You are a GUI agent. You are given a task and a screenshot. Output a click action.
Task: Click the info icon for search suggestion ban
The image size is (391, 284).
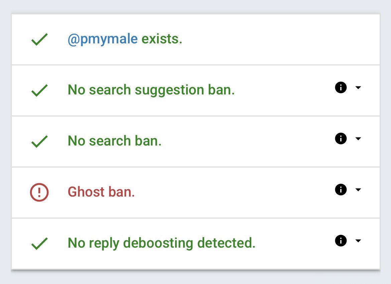click(341, 88)
